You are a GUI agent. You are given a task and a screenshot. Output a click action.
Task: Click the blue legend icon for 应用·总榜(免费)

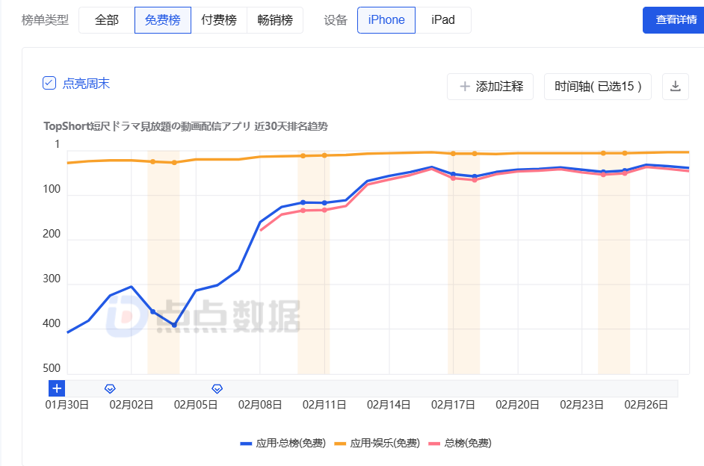pos(244,443)
